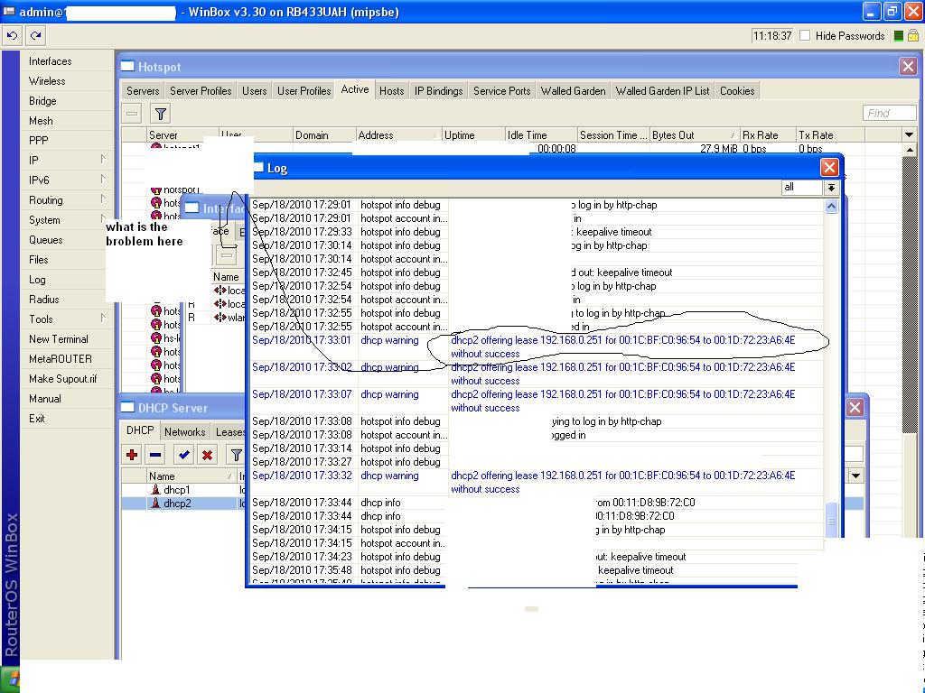Open the Radius menu item
Viewport: 925px width, 693px height.
(43, 299)
